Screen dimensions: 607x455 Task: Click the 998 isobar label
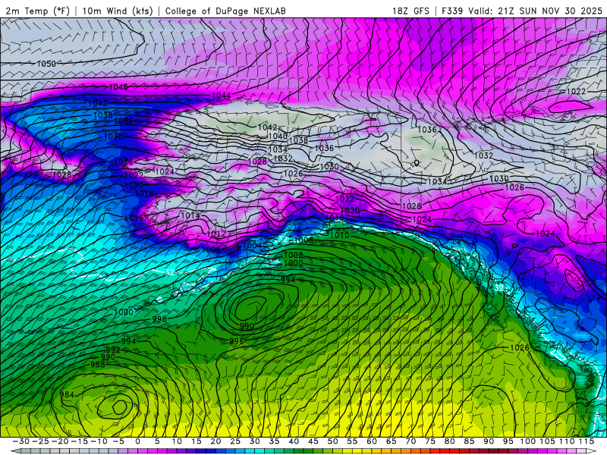click(159, 318)
